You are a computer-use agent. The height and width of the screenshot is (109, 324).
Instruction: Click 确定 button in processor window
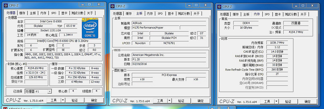click(94, 100)
